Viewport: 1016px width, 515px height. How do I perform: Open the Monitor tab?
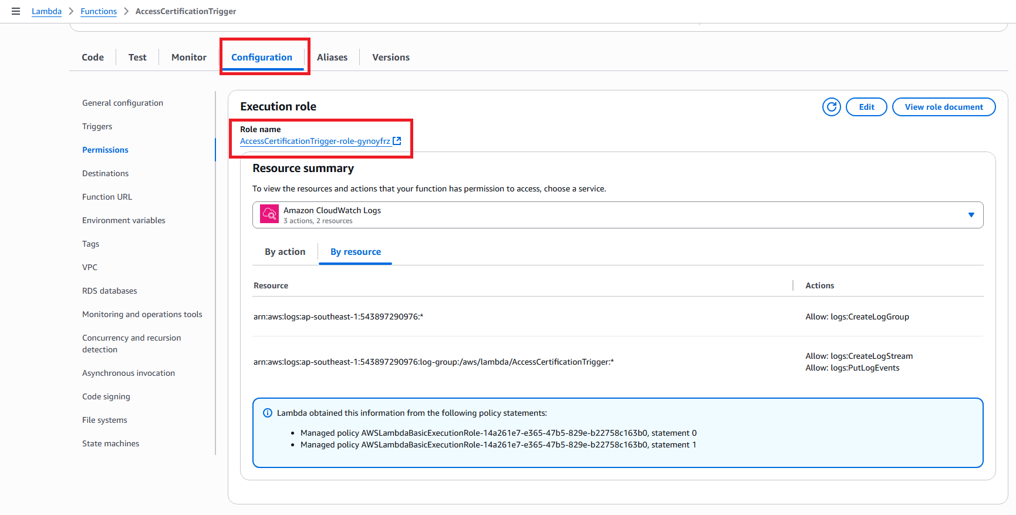pyautogui.click(x=189, y=57)
